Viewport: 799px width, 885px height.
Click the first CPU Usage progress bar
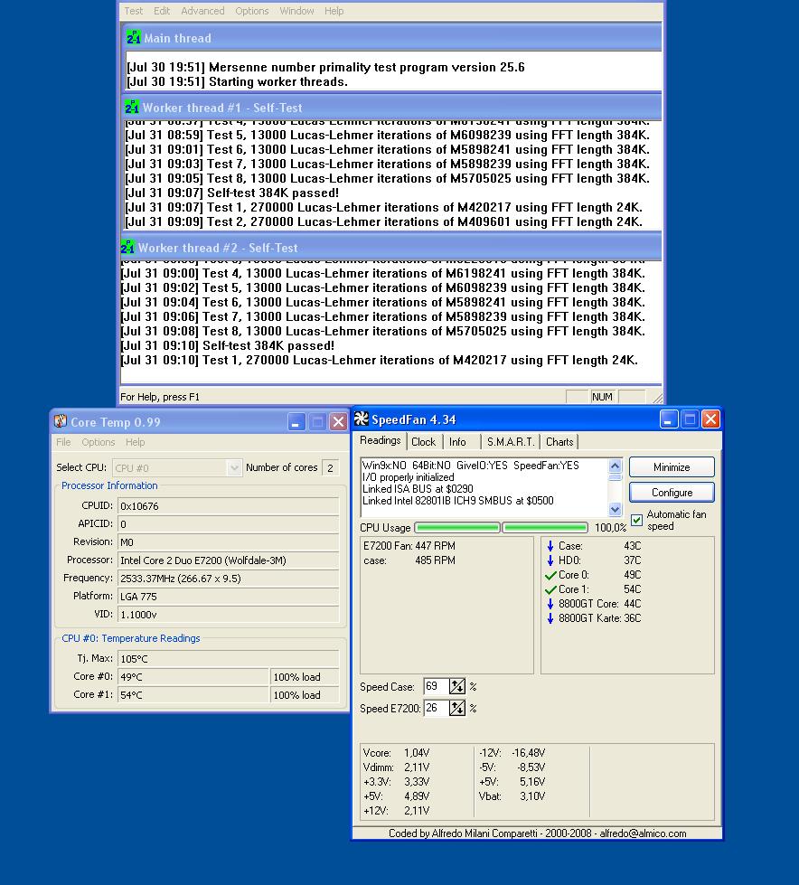tap(457, 527)
